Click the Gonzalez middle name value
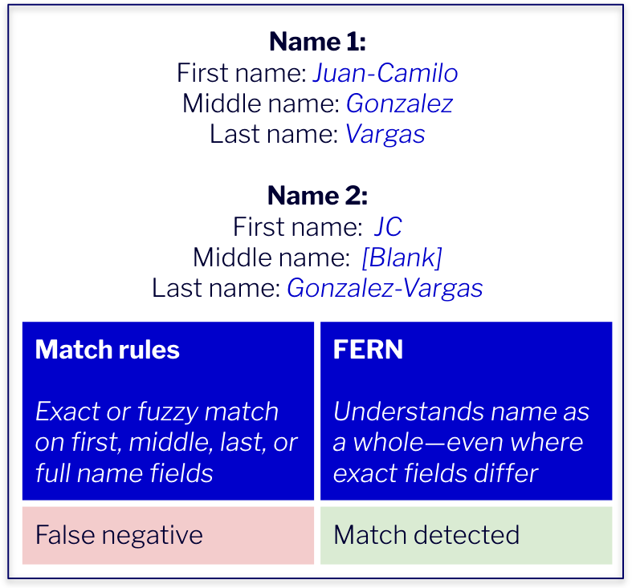Viewport: 632px width, 588px height. [399, 103]
